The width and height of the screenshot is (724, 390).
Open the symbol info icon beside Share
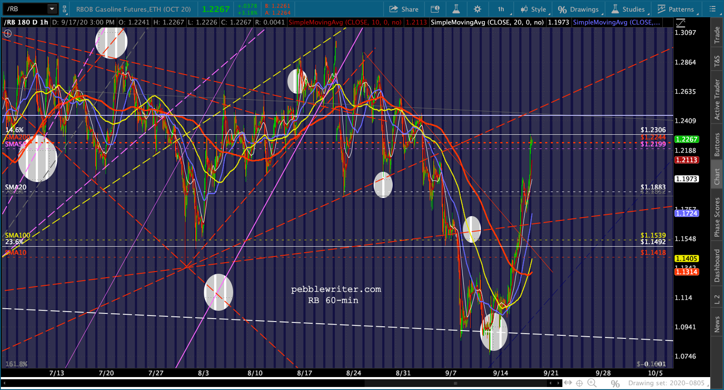point(435,9)
